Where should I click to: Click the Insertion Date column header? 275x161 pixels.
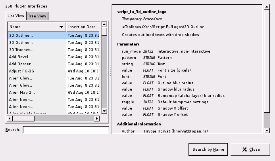(x=83, y=27)
